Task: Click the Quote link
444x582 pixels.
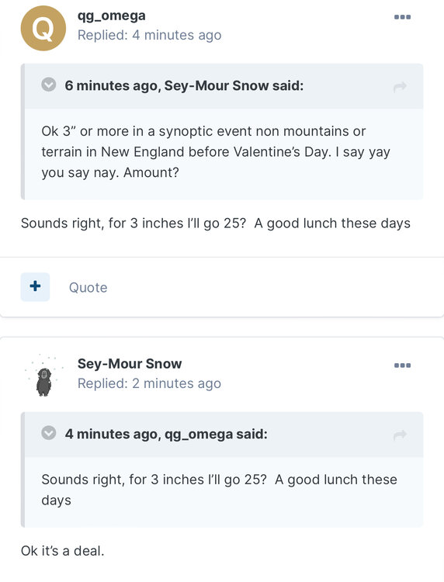Action: [x=88, y=288]
